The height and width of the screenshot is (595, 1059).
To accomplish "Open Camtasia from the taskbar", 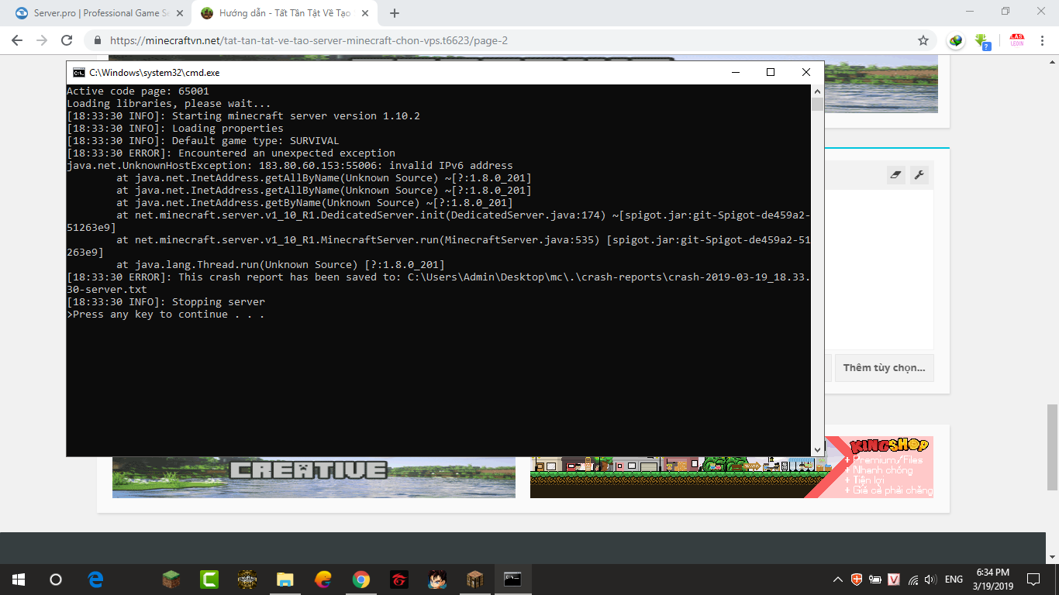I will tap(209, 579).
